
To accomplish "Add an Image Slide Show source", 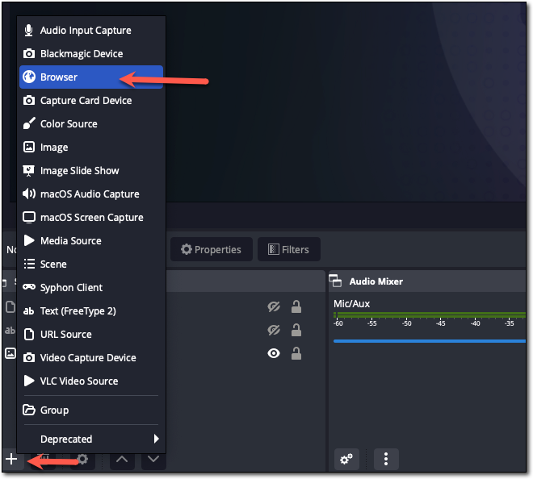I will [79, 171].
